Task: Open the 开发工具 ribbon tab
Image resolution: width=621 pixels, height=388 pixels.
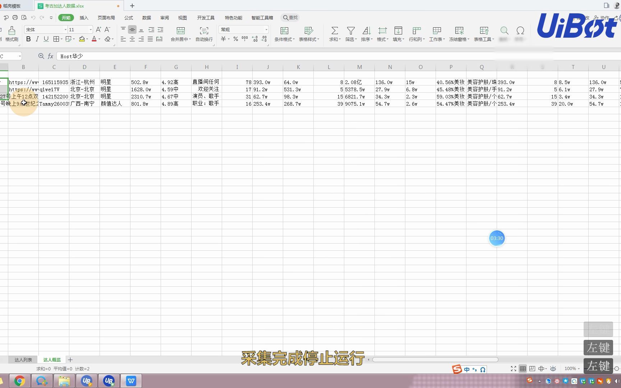Action: [206, 18]
